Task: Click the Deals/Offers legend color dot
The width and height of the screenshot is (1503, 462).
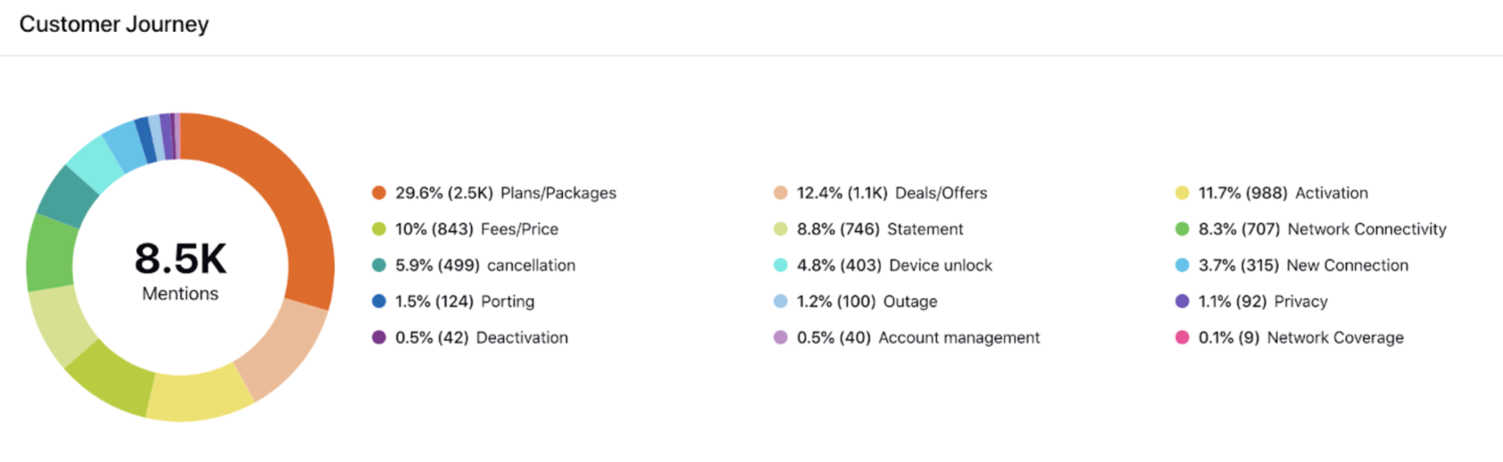Action: click(781, 193)
